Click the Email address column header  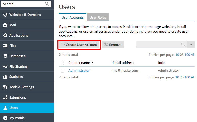coord(123,63)
